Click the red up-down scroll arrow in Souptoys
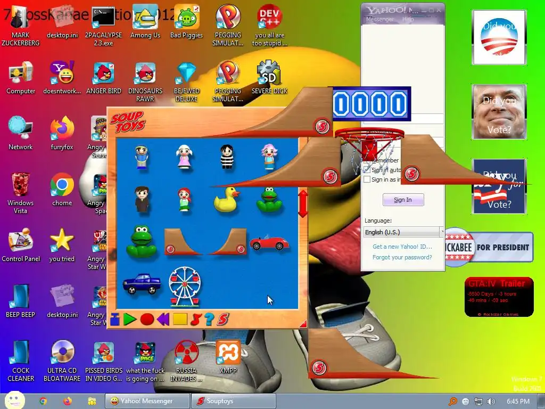Viewport: 545px width, 409px height. [303, 203]
